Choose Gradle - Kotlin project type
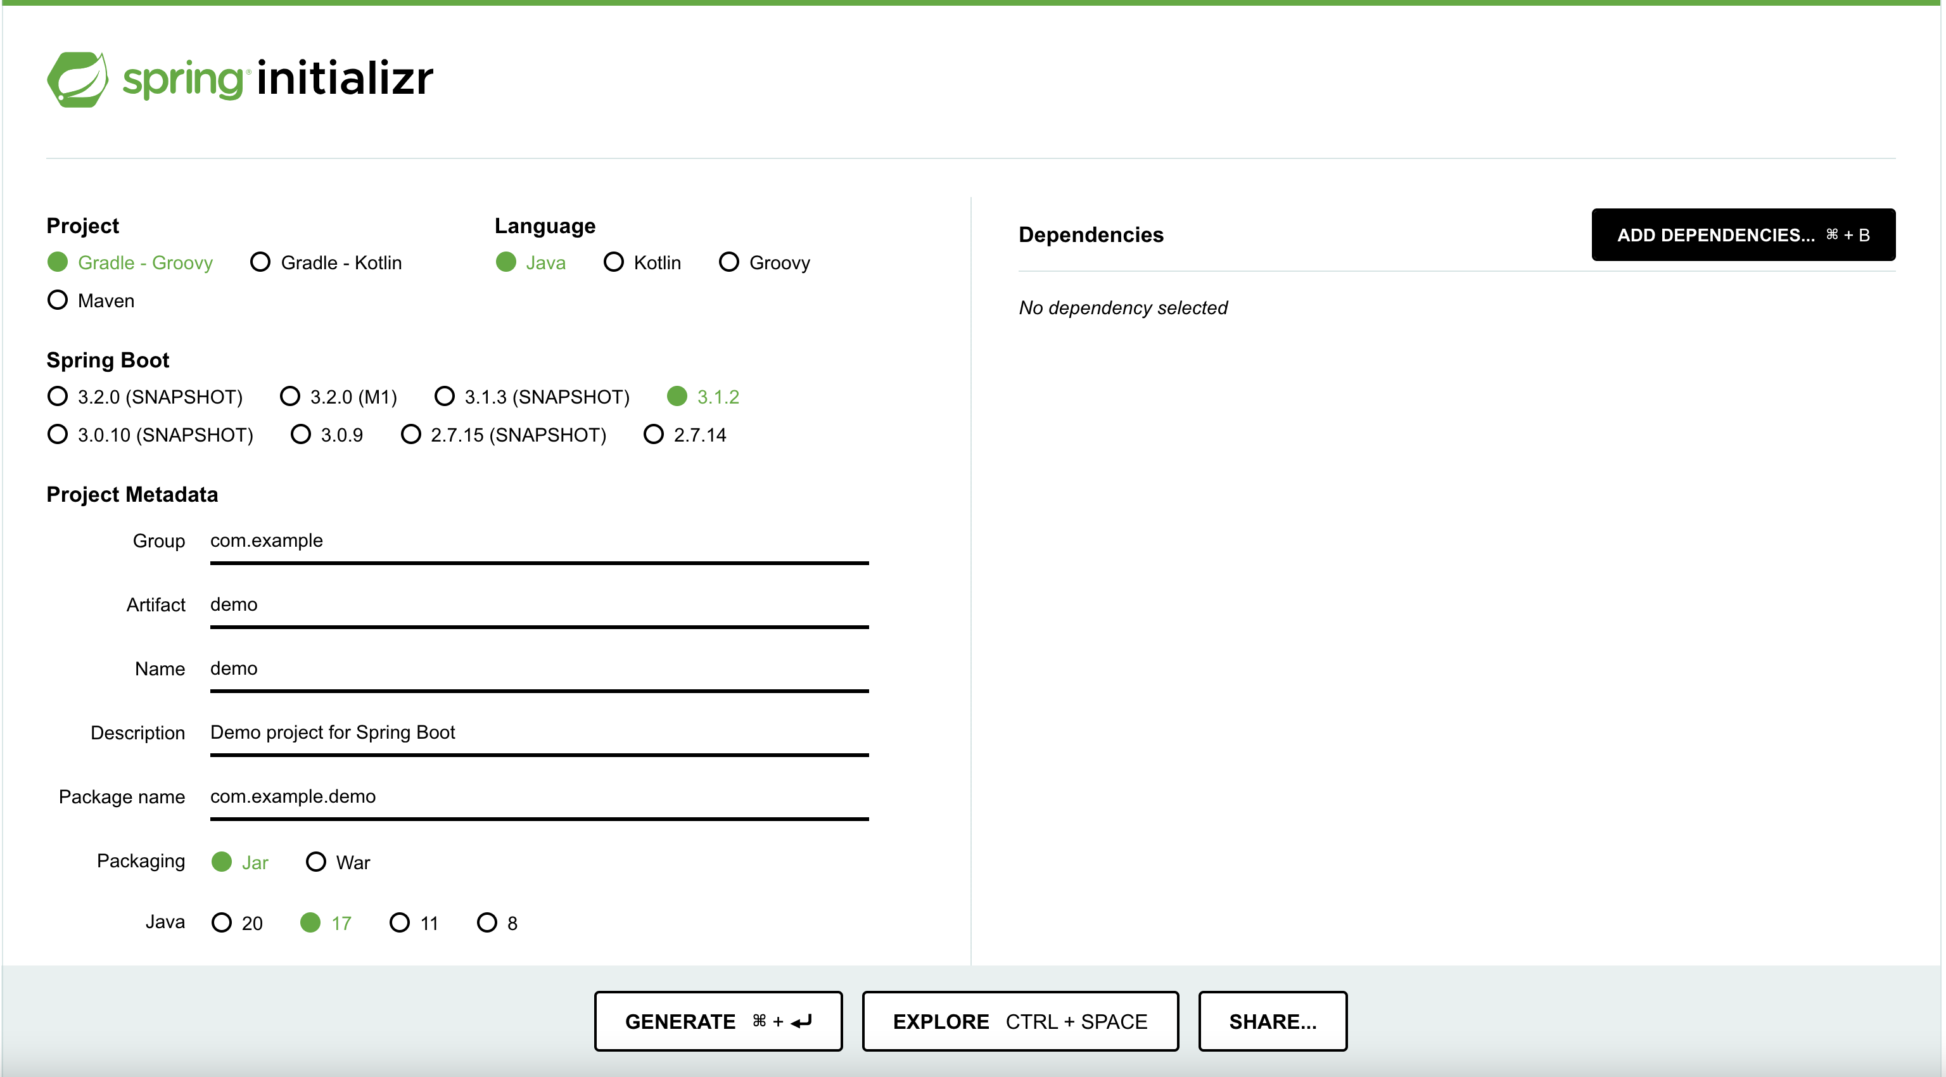1946x1077 pixels. (260, 262)
